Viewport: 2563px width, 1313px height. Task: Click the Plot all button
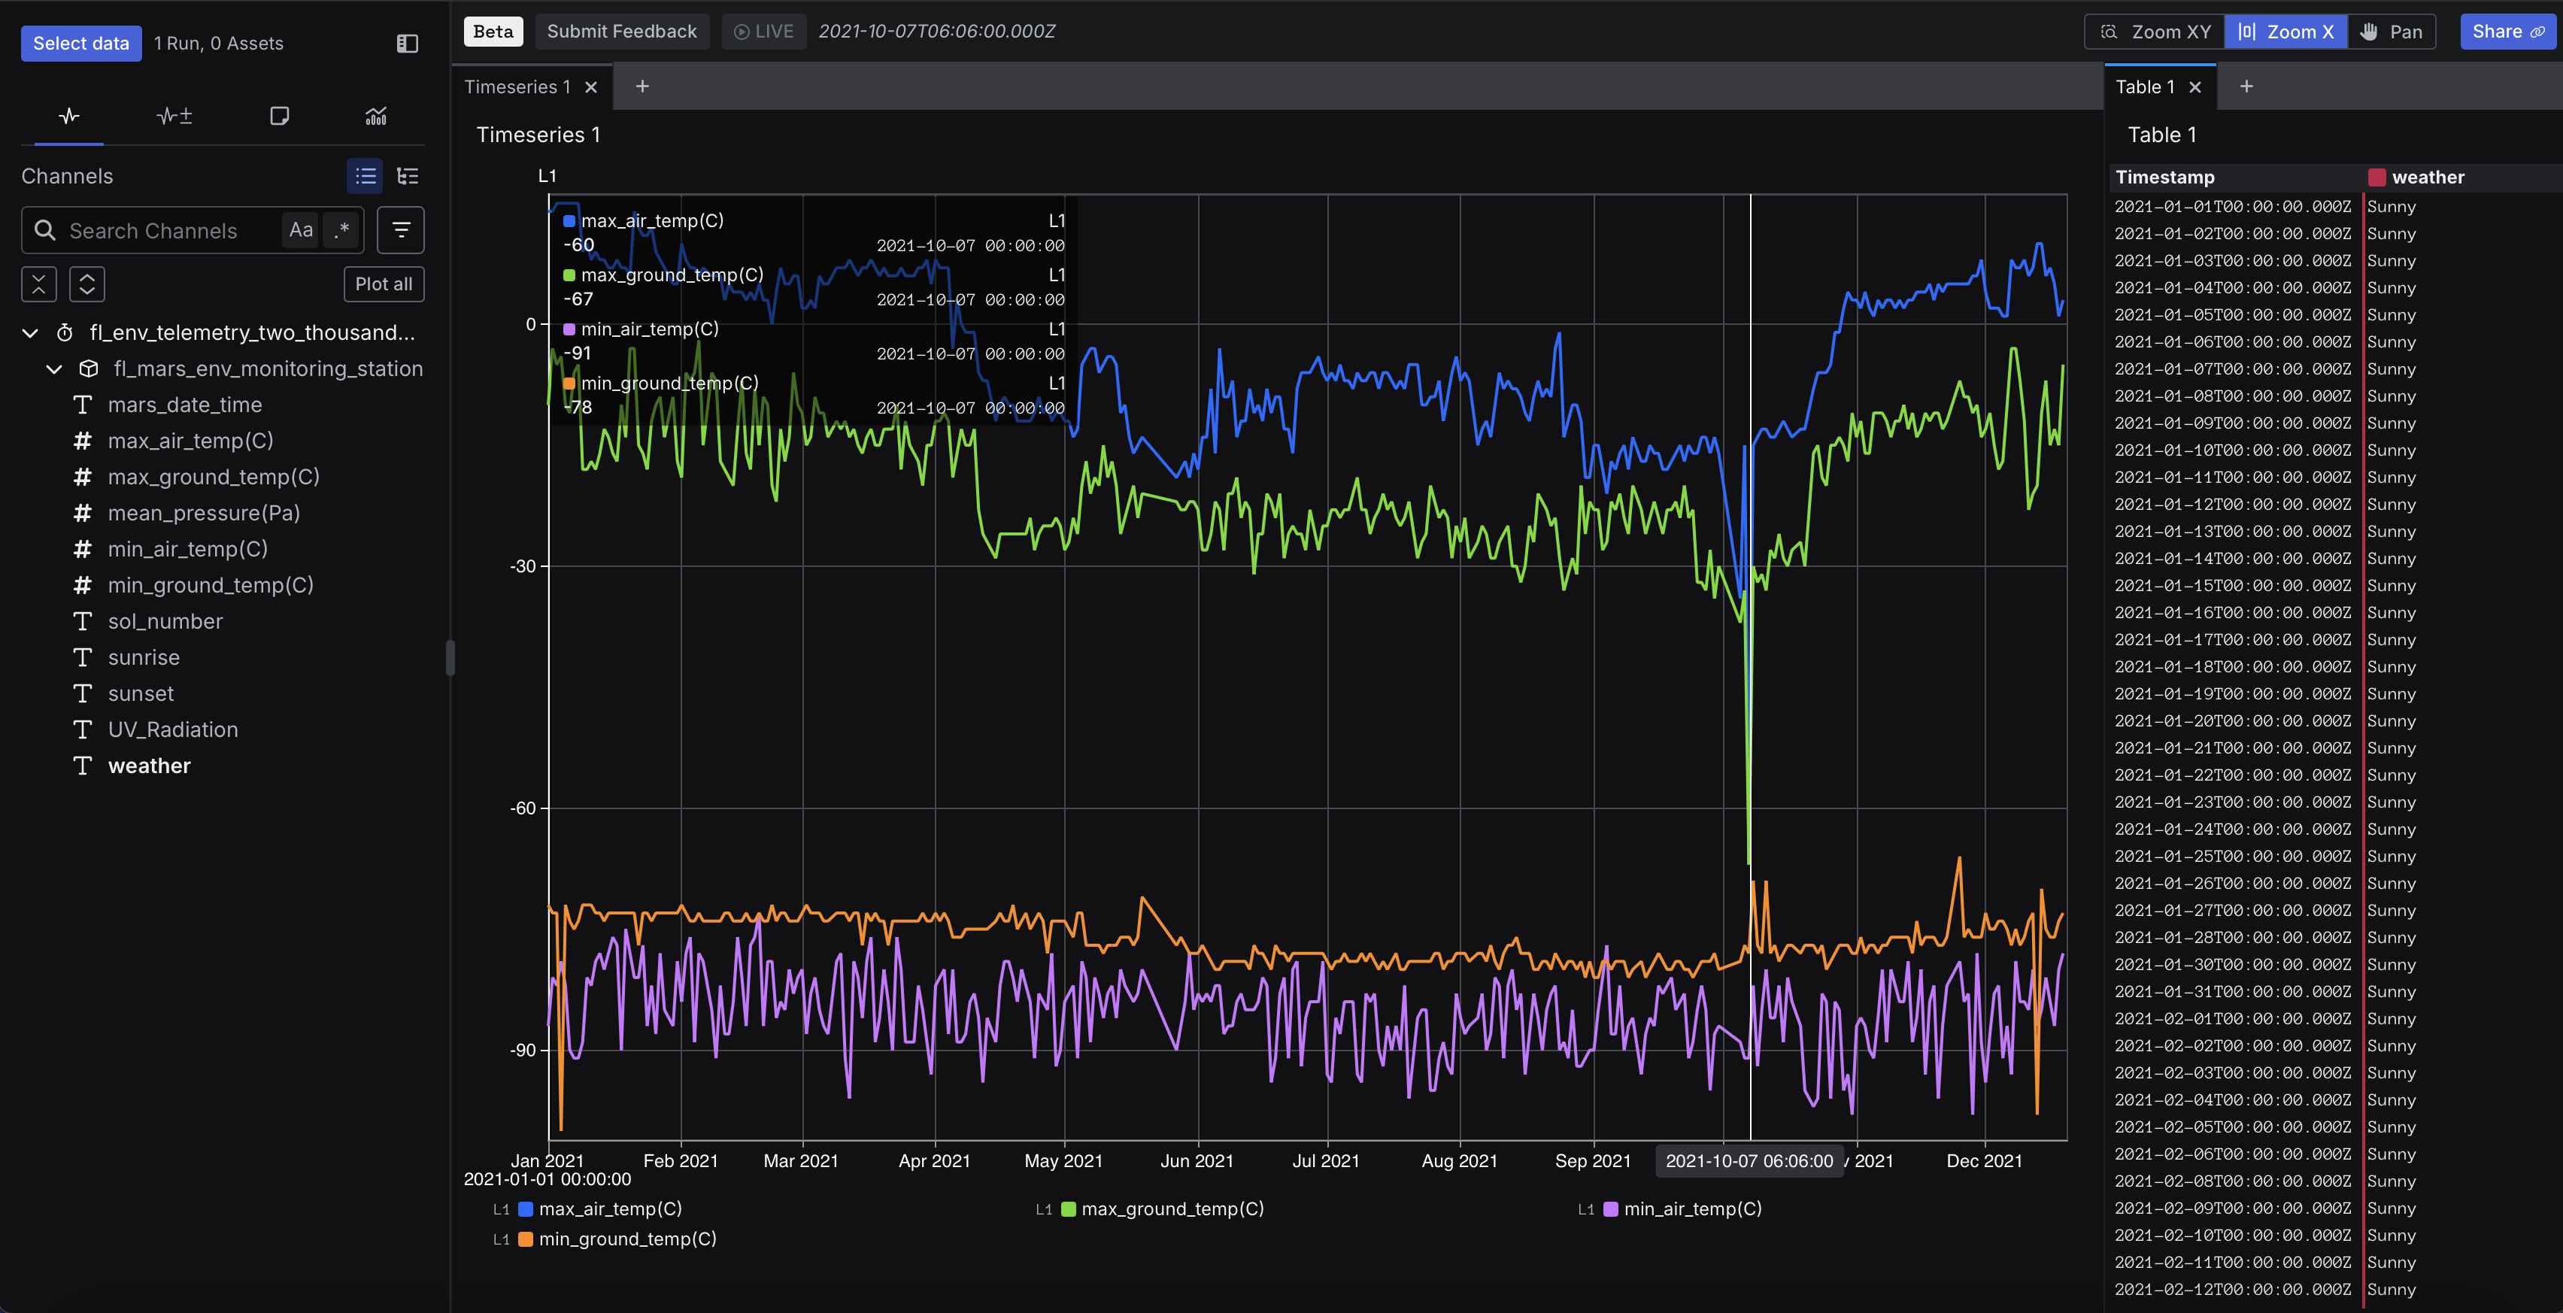[383, 284]
